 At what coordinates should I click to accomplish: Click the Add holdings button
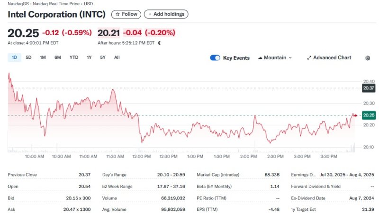pos(166,14)
